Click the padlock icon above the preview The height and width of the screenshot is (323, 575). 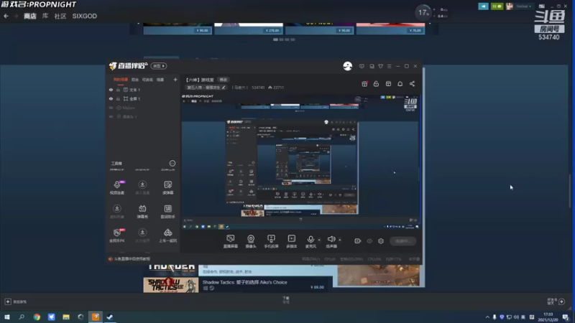click(x=376, y=84)
